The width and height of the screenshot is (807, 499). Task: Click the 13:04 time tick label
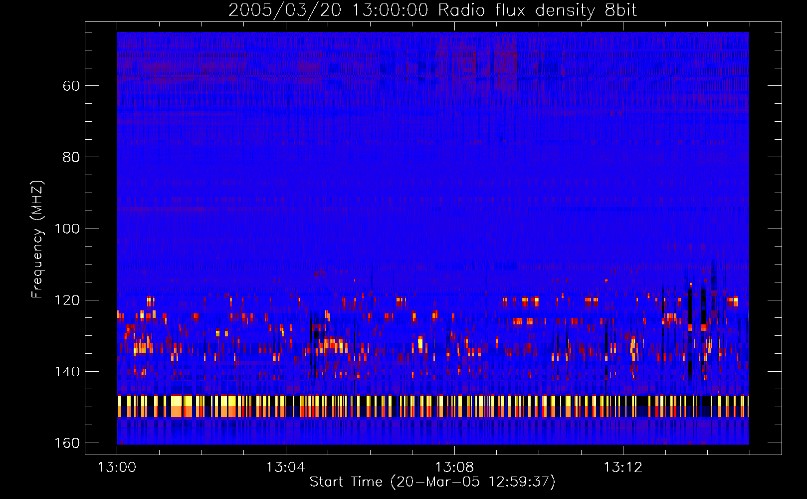[x=285, y=468]
